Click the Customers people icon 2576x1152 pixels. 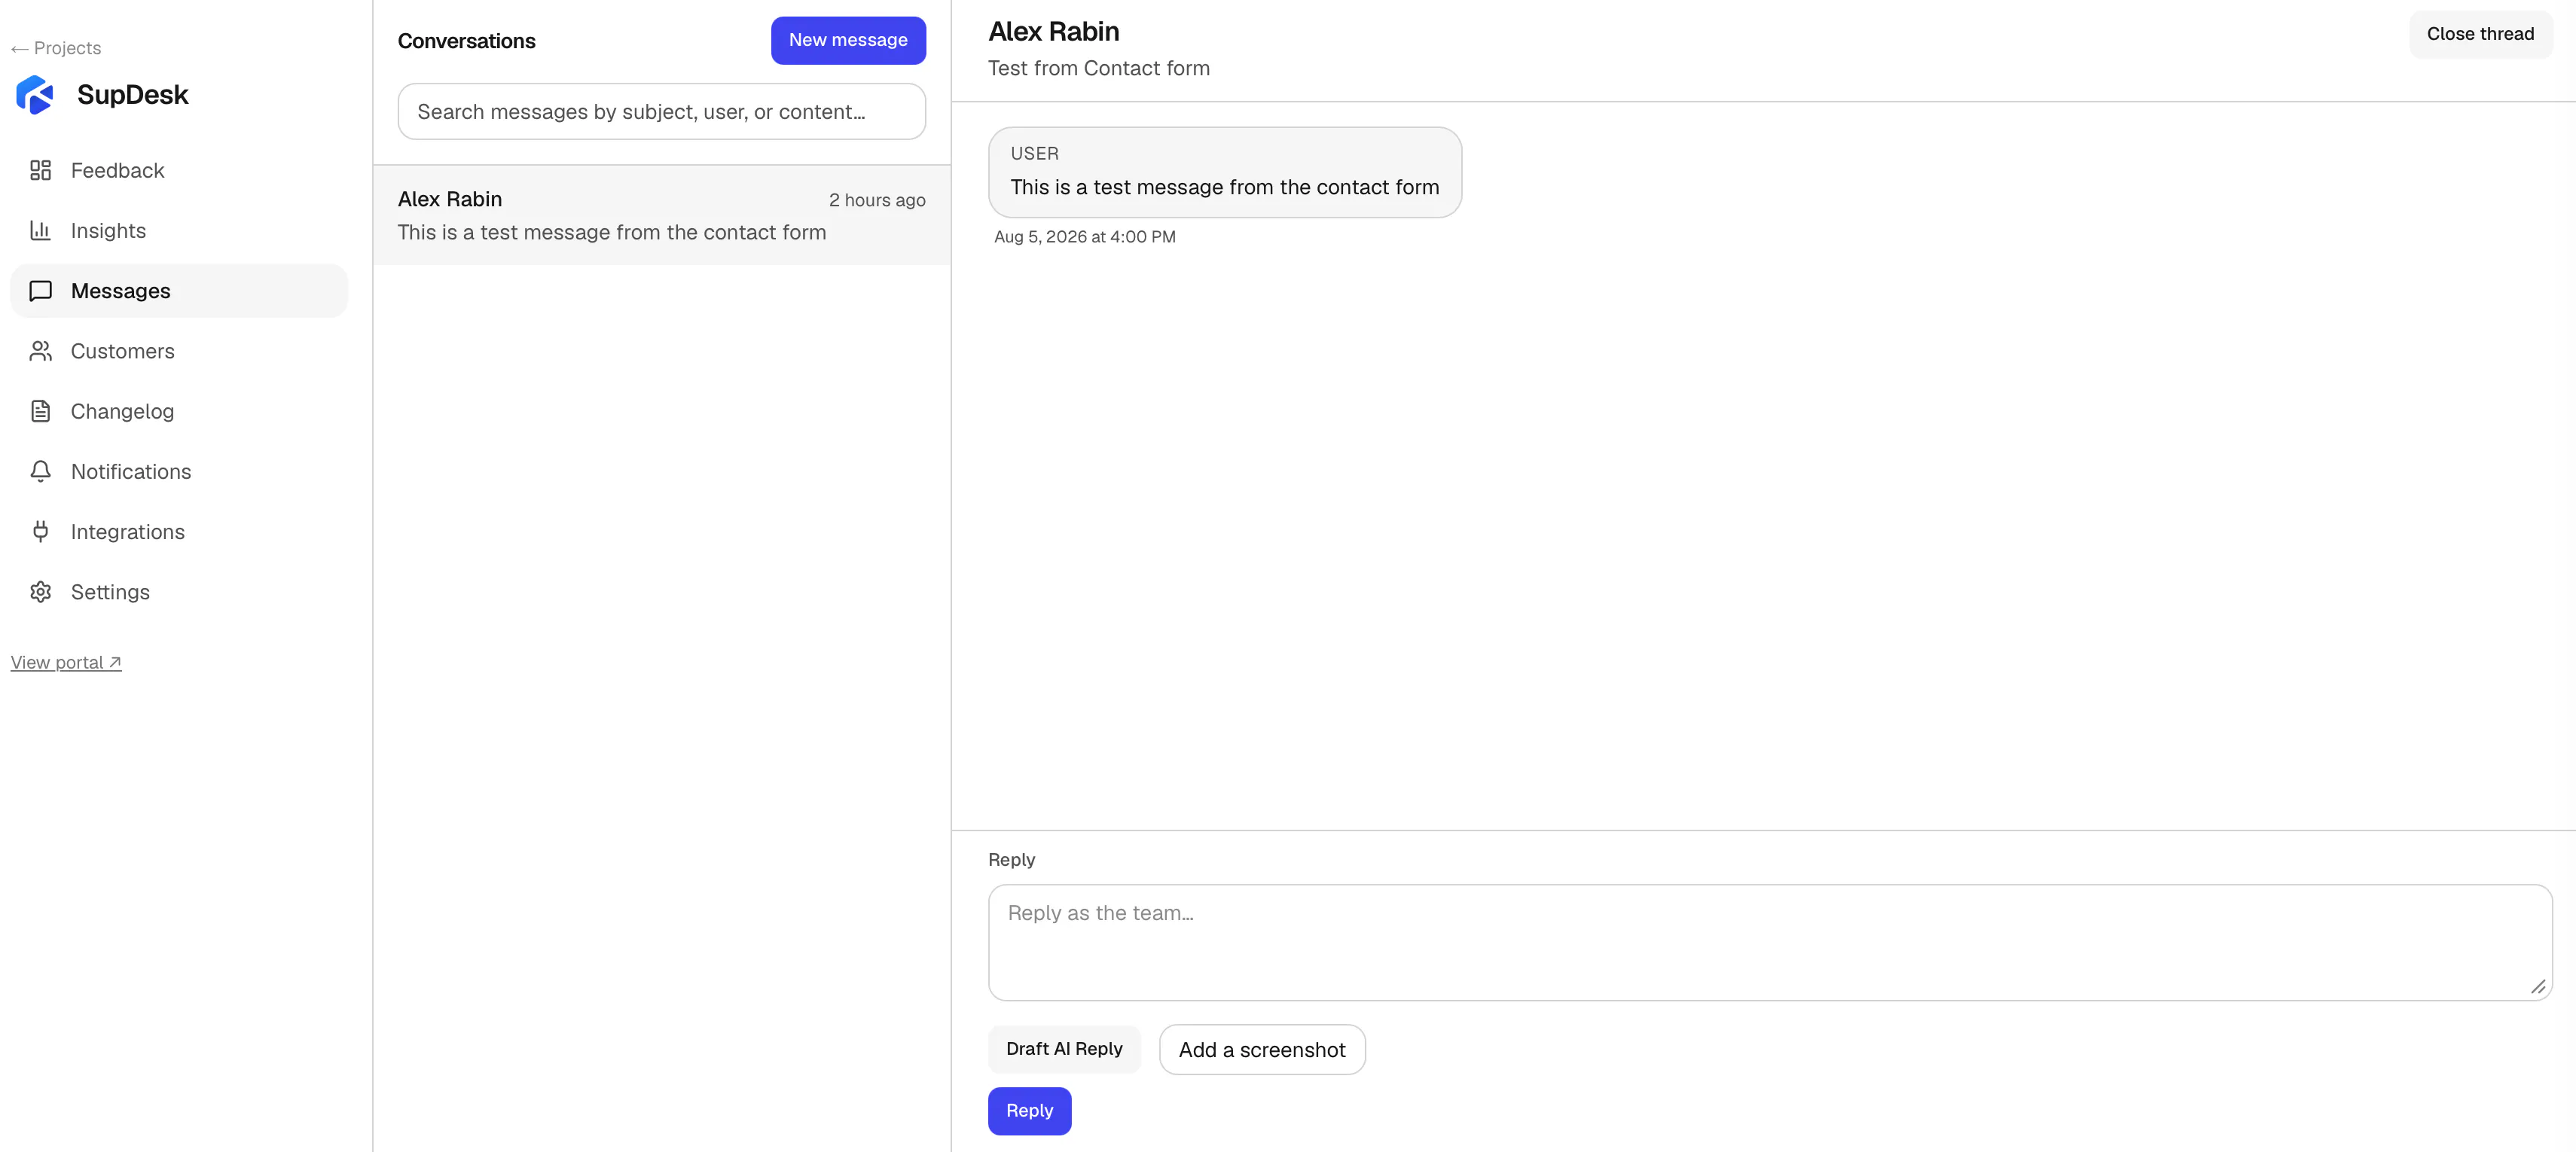pos(40,351)
